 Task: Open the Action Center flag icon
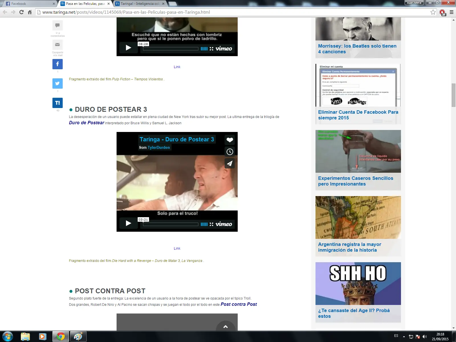pos(418,337)
